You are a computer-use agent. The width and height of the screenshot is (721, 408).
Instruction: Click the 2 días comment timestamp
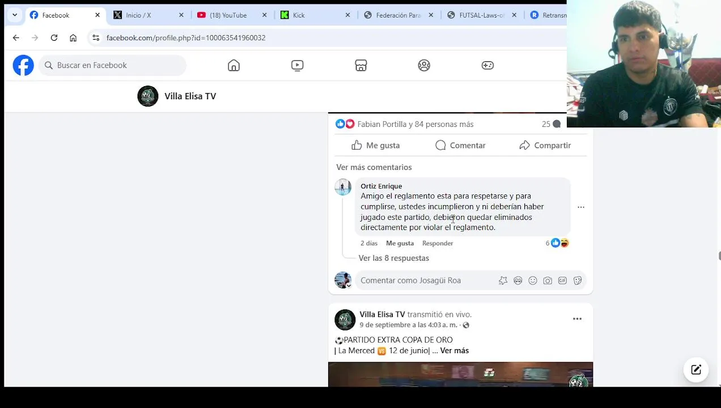pyautogui.click(x=369, y=243)
